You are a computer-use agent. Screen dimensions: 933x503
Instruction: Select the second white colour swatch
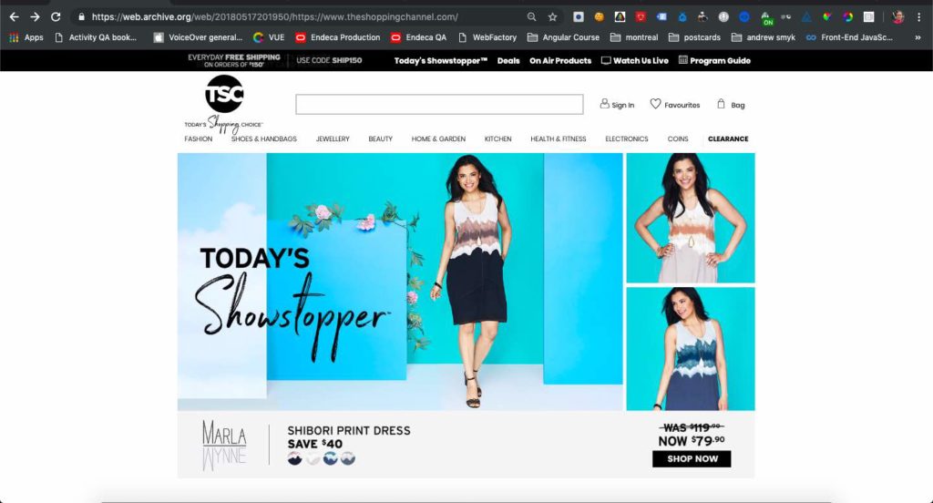[x=313, y=458]
